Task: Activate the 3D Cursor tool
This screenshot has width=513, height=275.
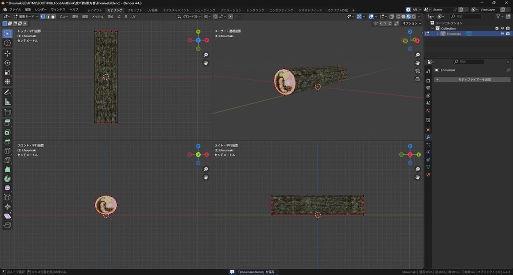Action: [x=8, y=43]
